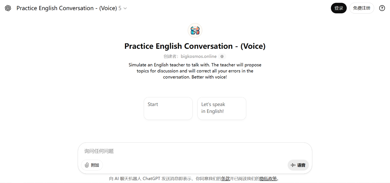Viewport: 390px width, 183px height.
Task: Select the voice waveform icon in 语音 button
Action: pos(293,165)
